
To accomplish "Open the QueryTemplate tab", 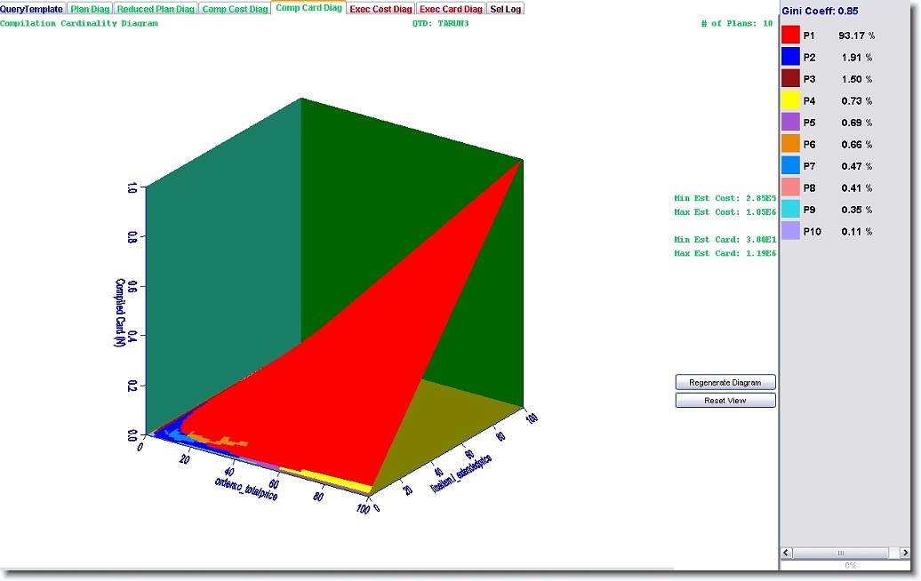I will (32, 9).
